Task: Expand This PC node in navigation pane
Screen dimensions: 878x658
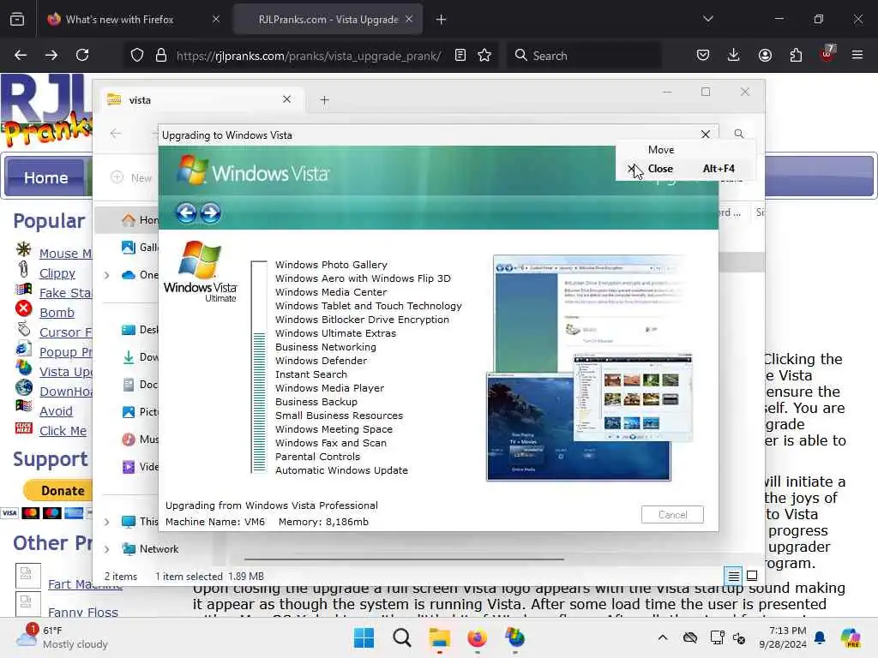Action: point(106,522)
